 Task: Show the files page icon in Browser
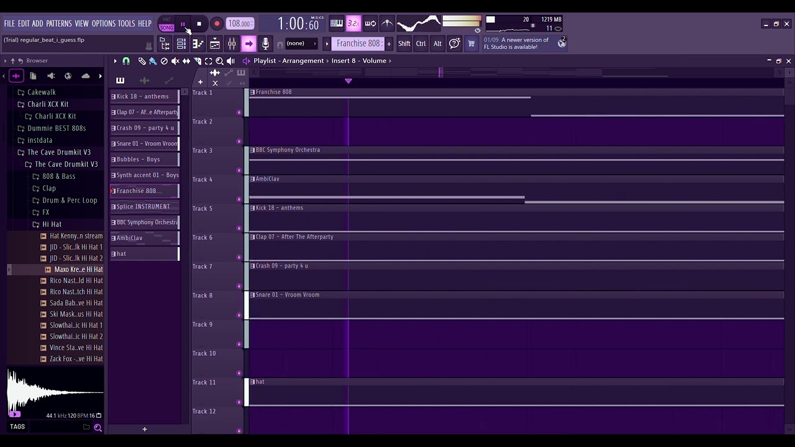pyautogui.click(x=34, y=76)
